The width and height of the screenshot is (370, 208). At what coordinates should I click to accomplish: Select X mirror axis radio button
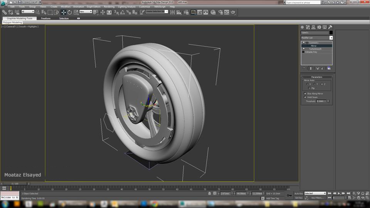[x=307, y=84]
